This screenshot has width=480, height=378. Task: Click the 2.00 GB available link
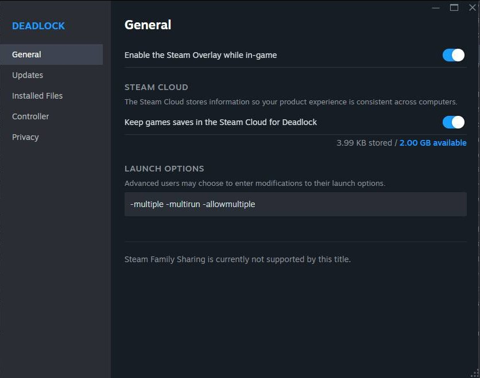click(433, 143)
